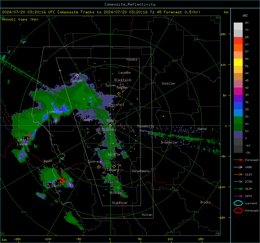Click the Limestone label

[x=55, y=112]
